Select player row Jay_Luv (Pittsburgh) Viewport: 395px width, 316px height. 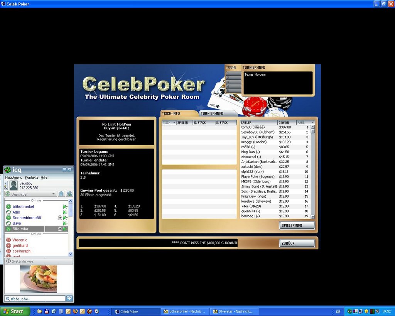coord(275,137)
